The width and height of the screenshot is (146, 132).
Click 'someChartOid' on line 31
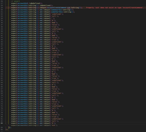coord(57,12)
